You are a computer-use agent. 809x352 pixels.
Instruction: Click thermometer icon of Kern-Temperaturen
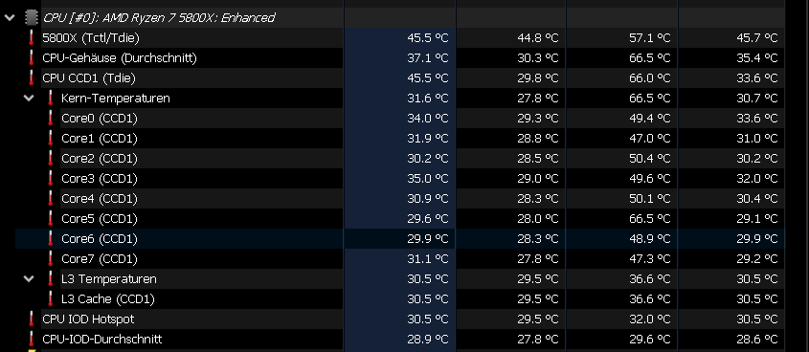coord(50,98)
